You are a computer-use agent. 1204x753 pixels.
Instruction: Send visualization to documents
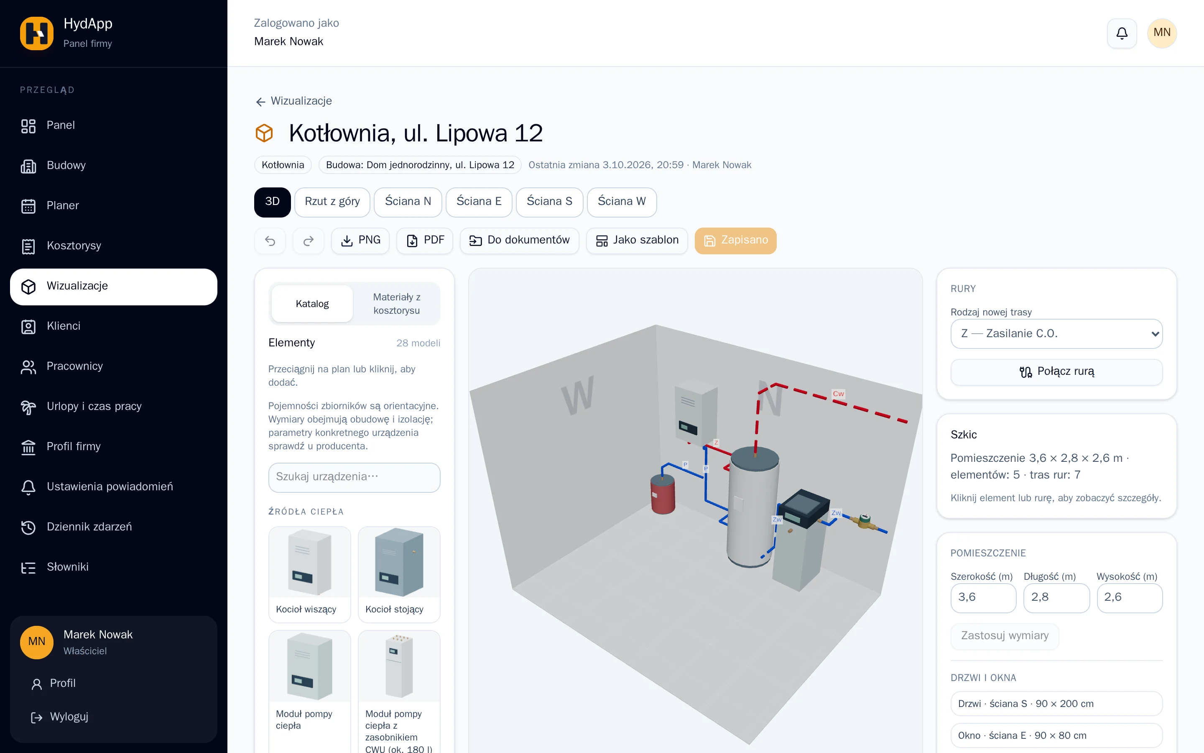519,241
